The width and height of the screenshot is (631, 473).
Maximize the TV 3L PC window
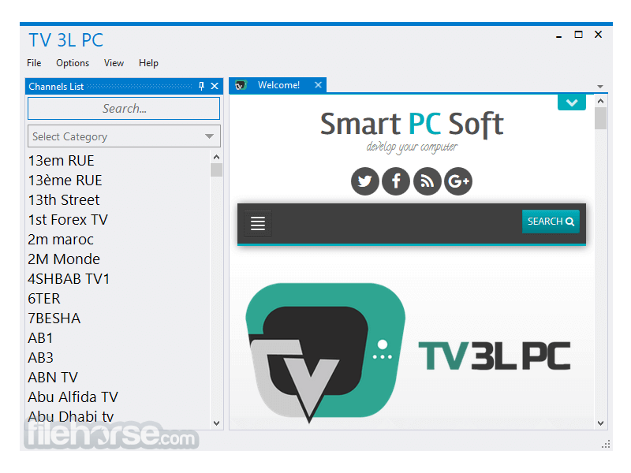[578, 35]
